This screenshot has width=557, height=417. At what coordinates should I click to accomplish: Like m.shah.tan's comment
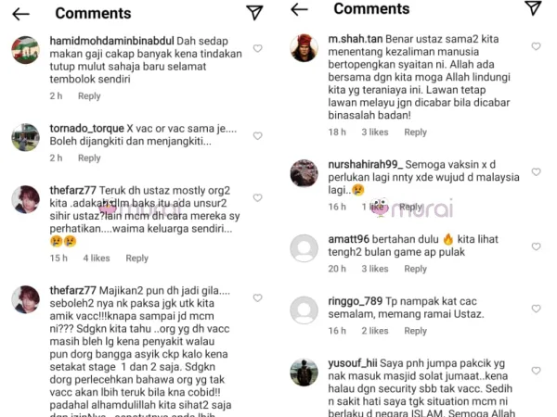(536, 46)
